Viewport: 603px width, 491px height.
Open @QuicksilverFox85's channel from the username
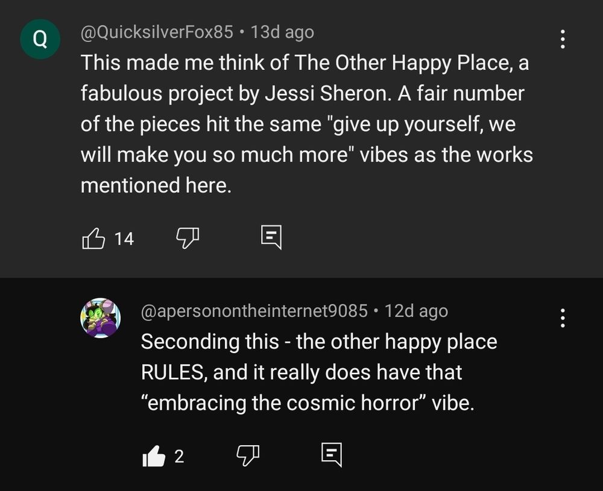point(158,32)
